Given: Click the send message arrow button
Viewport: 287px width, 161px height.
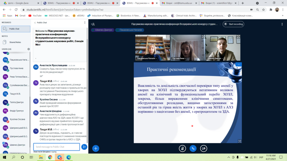Looking at the screenshot, I should [84, 147].
